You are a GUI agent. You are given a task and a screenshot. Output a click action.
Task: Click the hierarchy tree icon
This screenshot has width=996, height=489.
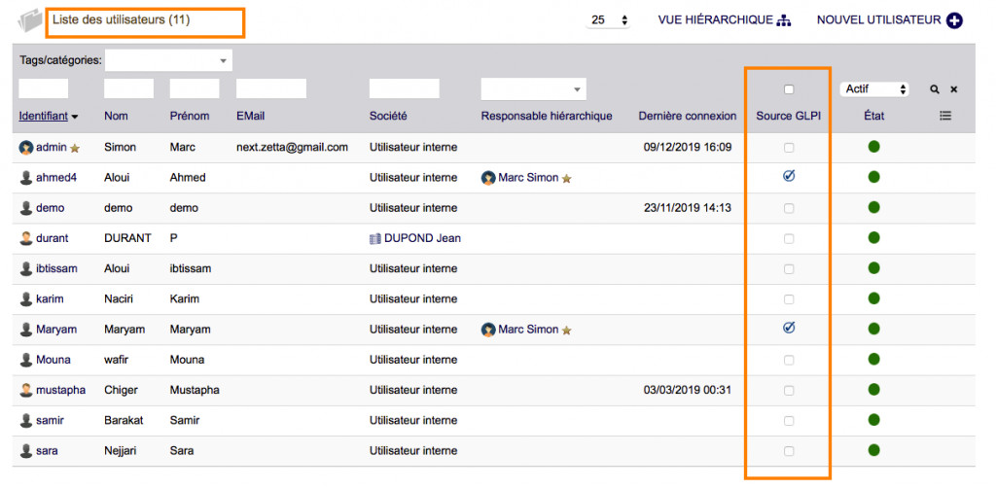(784, 20)
